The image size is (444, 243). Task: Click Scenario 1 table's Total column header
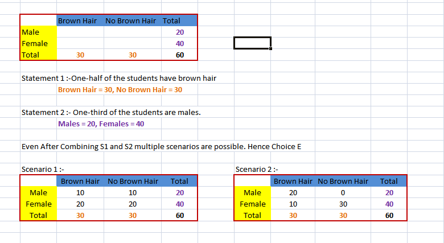coord(179,182)
